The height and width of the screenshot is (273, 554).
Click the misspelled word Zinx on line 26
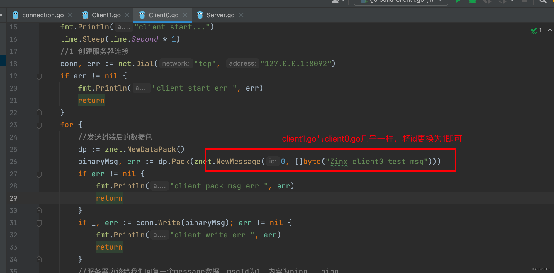pyautogui.click(x=339, y=162)
